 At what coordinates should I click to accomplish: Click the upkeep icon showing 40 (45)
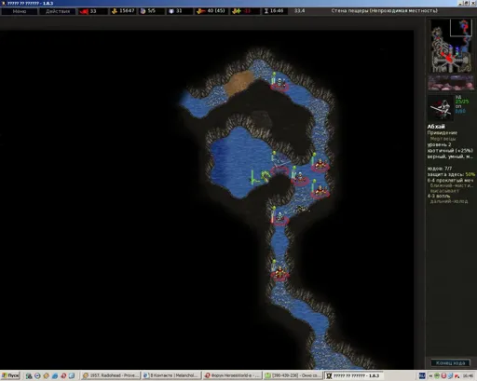(x=201, y=11)
